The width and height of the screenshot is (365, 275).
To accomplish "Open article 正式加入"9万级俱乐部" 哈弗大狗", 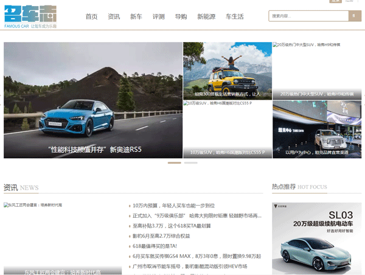I will pyautogui.click(x=197, y=216).
